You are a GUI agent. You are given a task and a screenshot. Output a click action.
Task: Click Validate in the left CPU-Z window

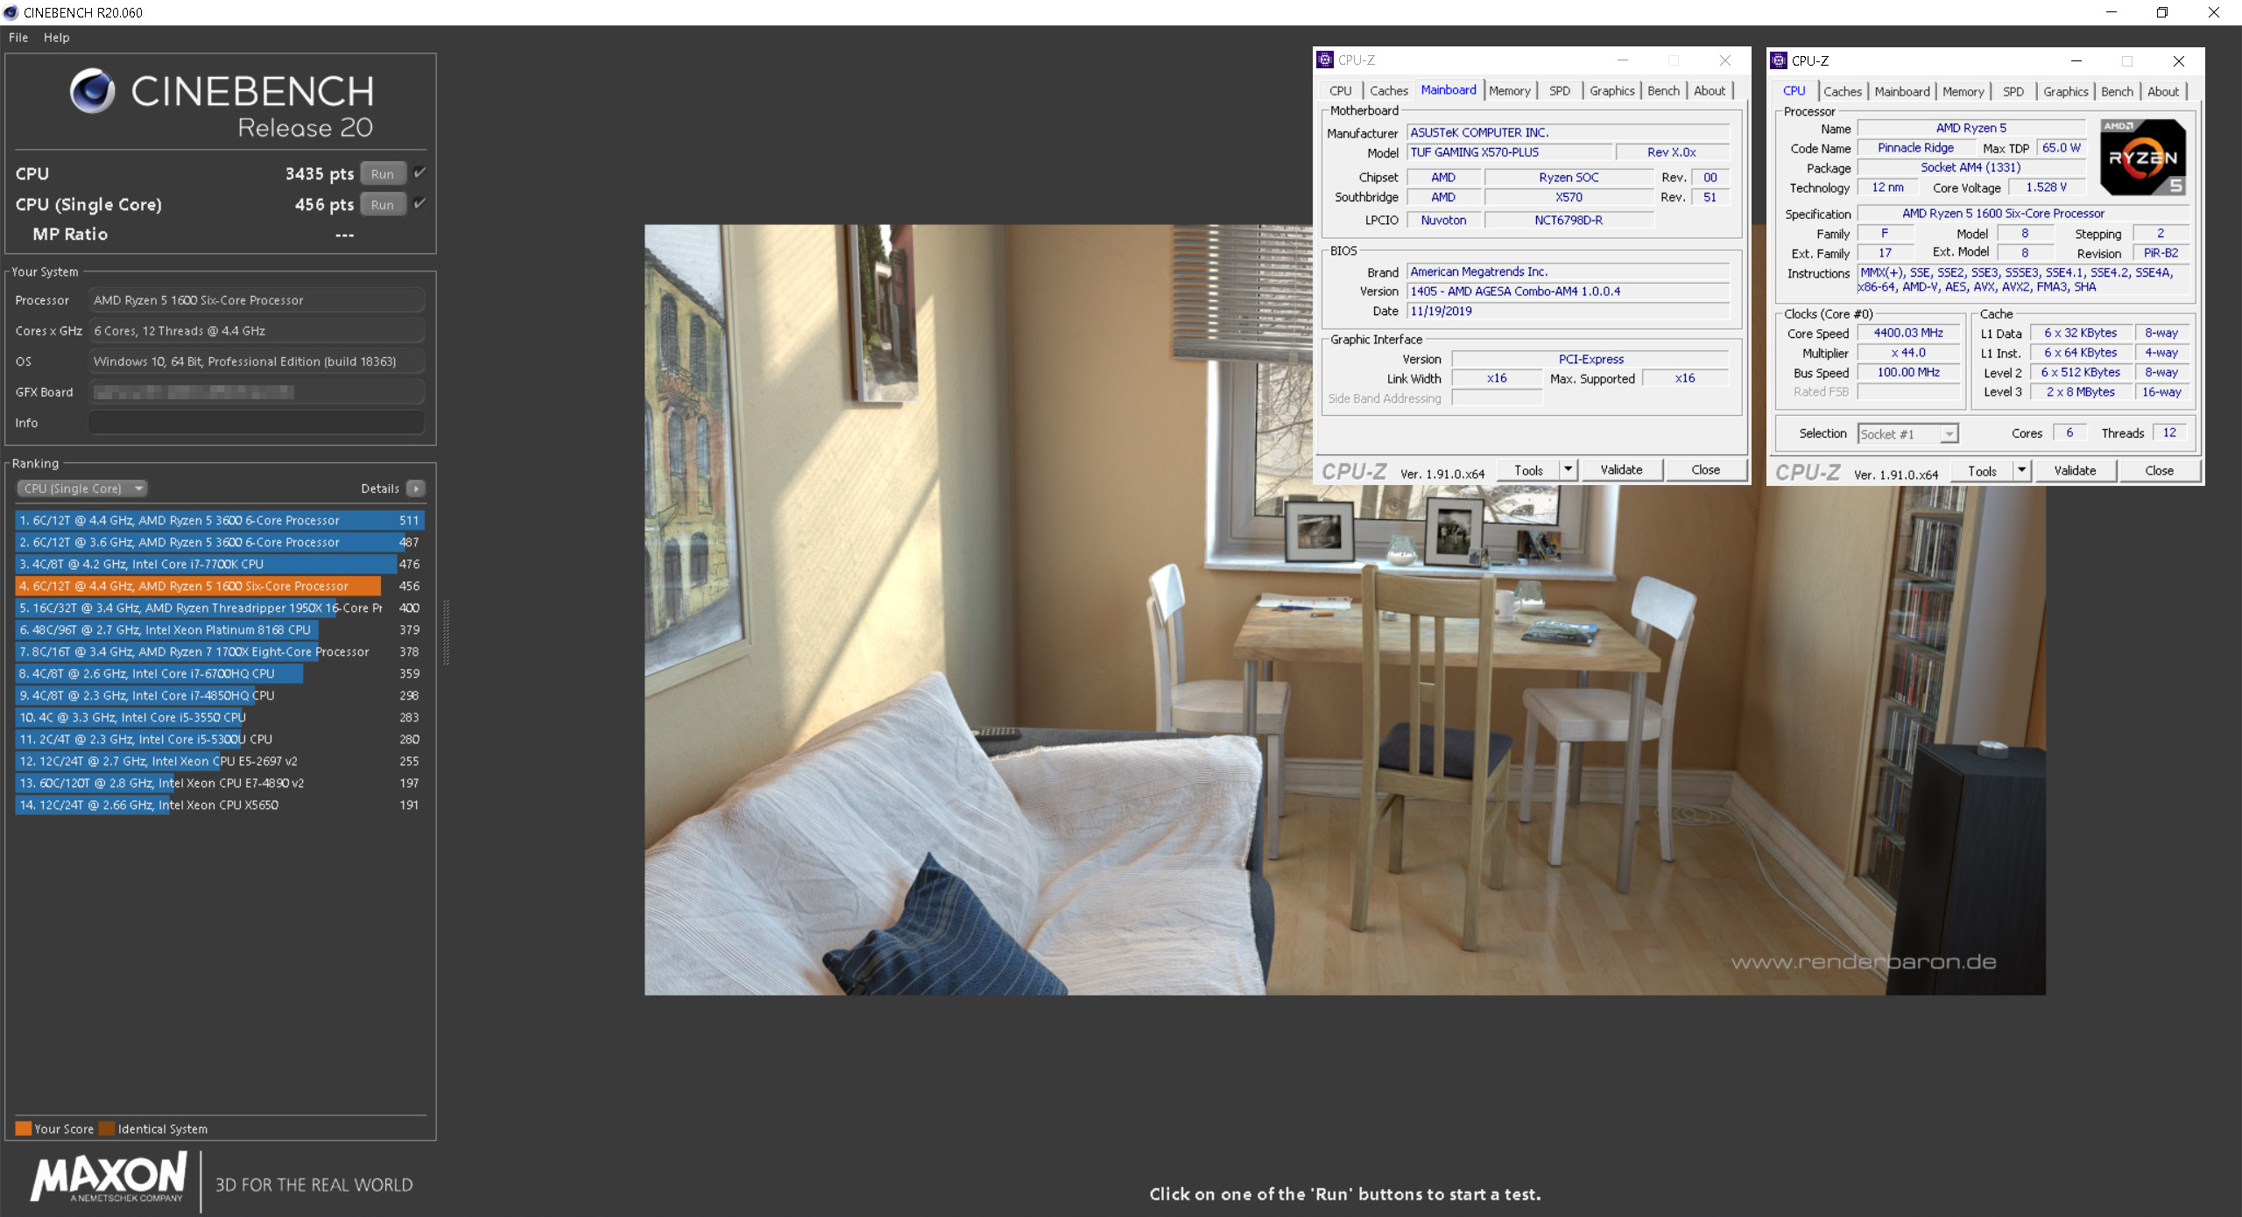1622,470
